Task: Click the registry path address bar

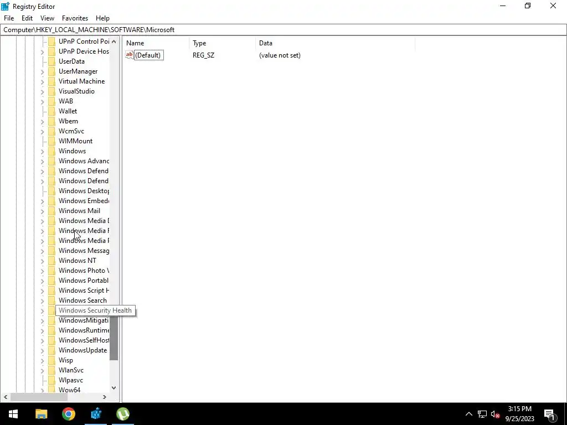Action: 283,30
